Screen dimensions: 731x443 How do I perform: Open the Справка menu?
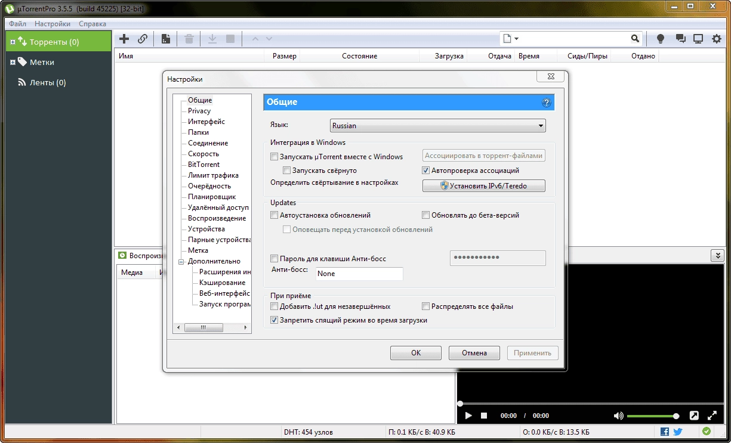pos(92,24)
